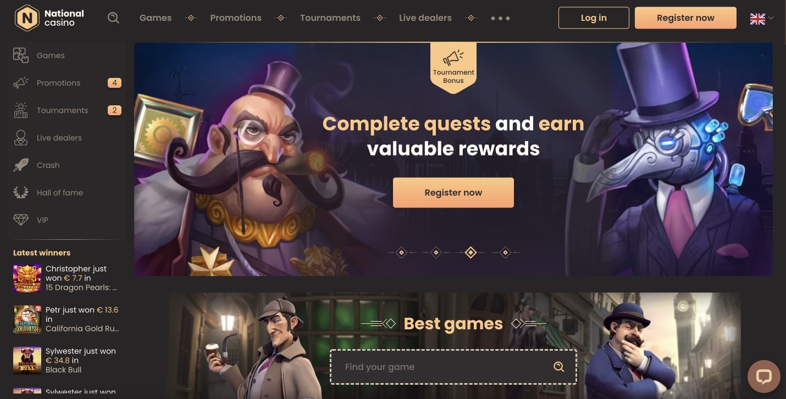The width and height of the screenshot is (786, 399).
Task: Open Tournaments in the top navigation
Action: [330, 18]
